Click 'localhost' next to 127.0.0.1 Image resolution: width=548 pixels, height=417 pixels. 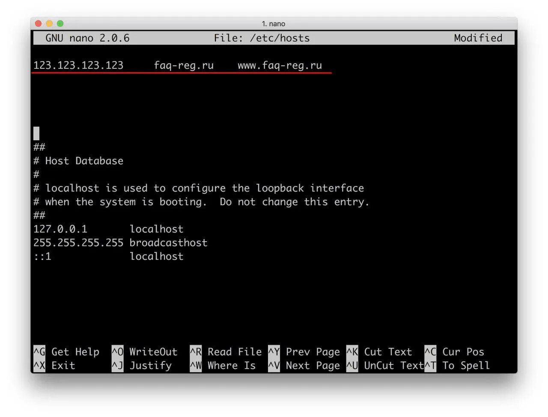[156, 229]
